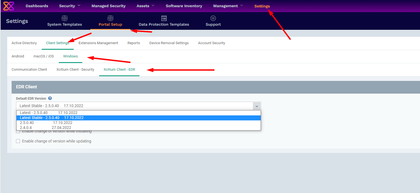Switch to the Communication Client tab
The image size is (420, 193).
point(29,69)
